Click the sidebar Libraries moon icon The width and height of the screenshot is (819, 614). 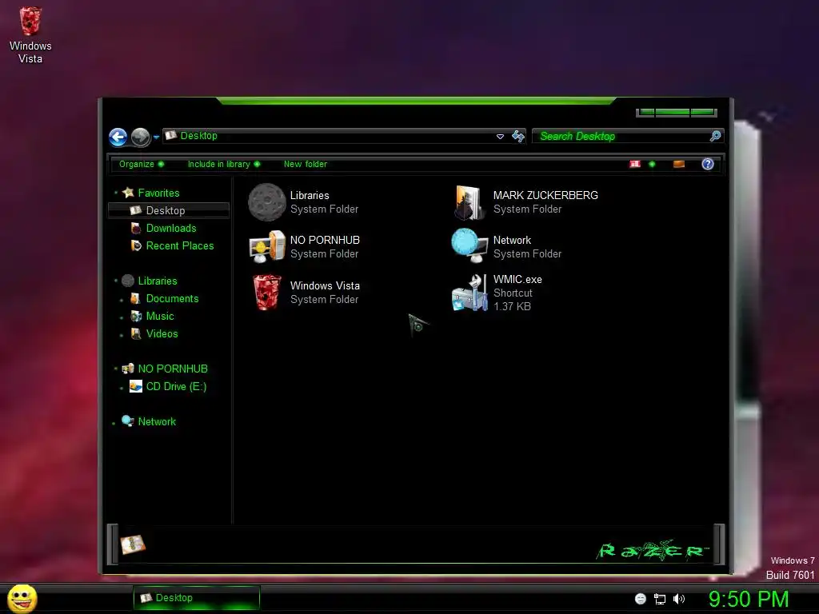coord(128,281)
